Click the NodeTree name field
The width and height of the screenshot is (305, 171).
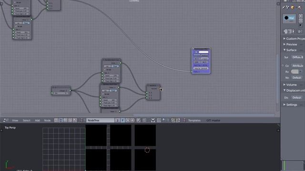coord(101,120)
